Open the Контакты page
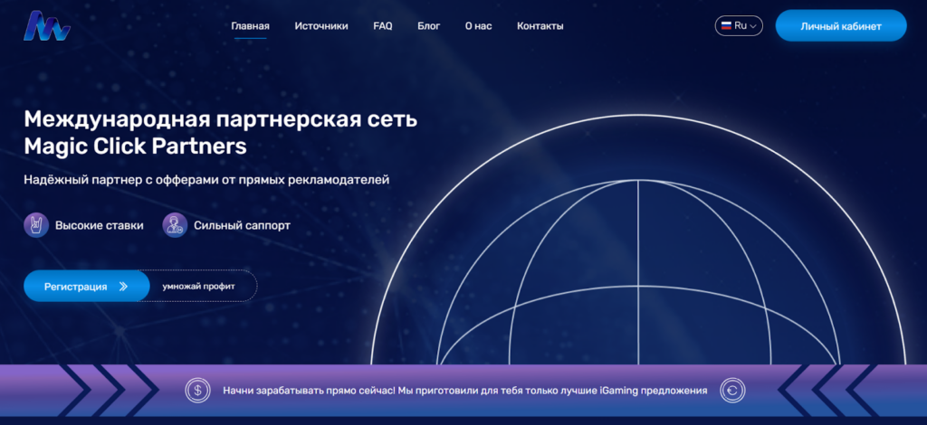Image resolution: width=927 pixels, height=425 pixels. (540, 26)
